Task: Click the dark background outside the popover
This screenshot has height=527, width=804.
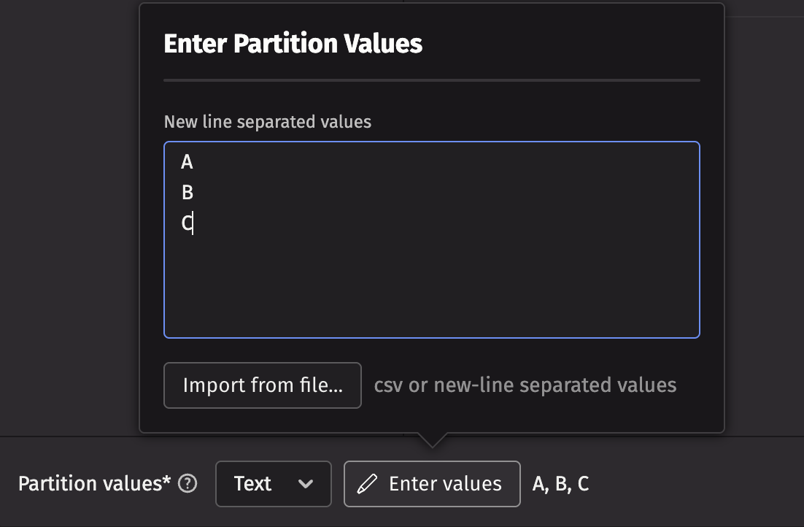Action: tap(66, 219)
